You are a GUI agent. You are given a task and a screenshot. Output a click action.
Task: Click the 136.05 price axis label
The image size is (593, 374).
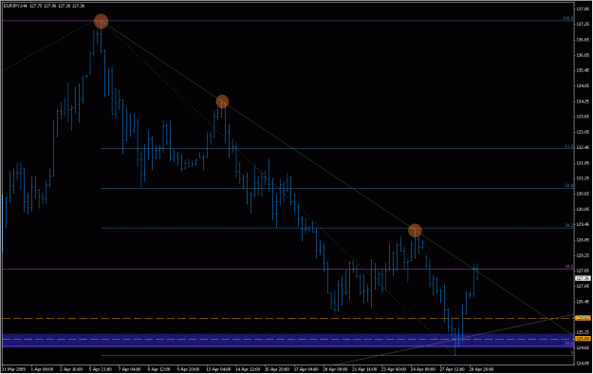[x=583, y=55]
